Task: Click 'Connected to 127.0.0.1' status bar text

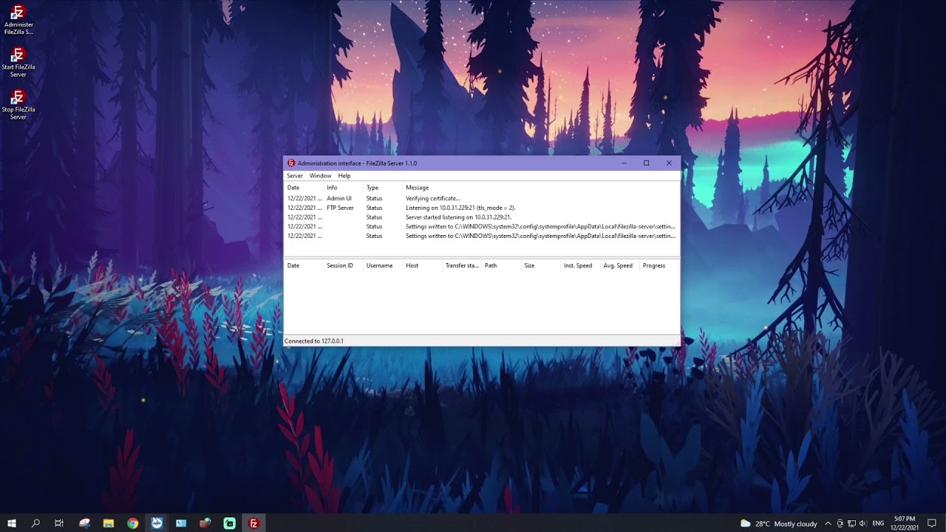Action: coord(314,341)
